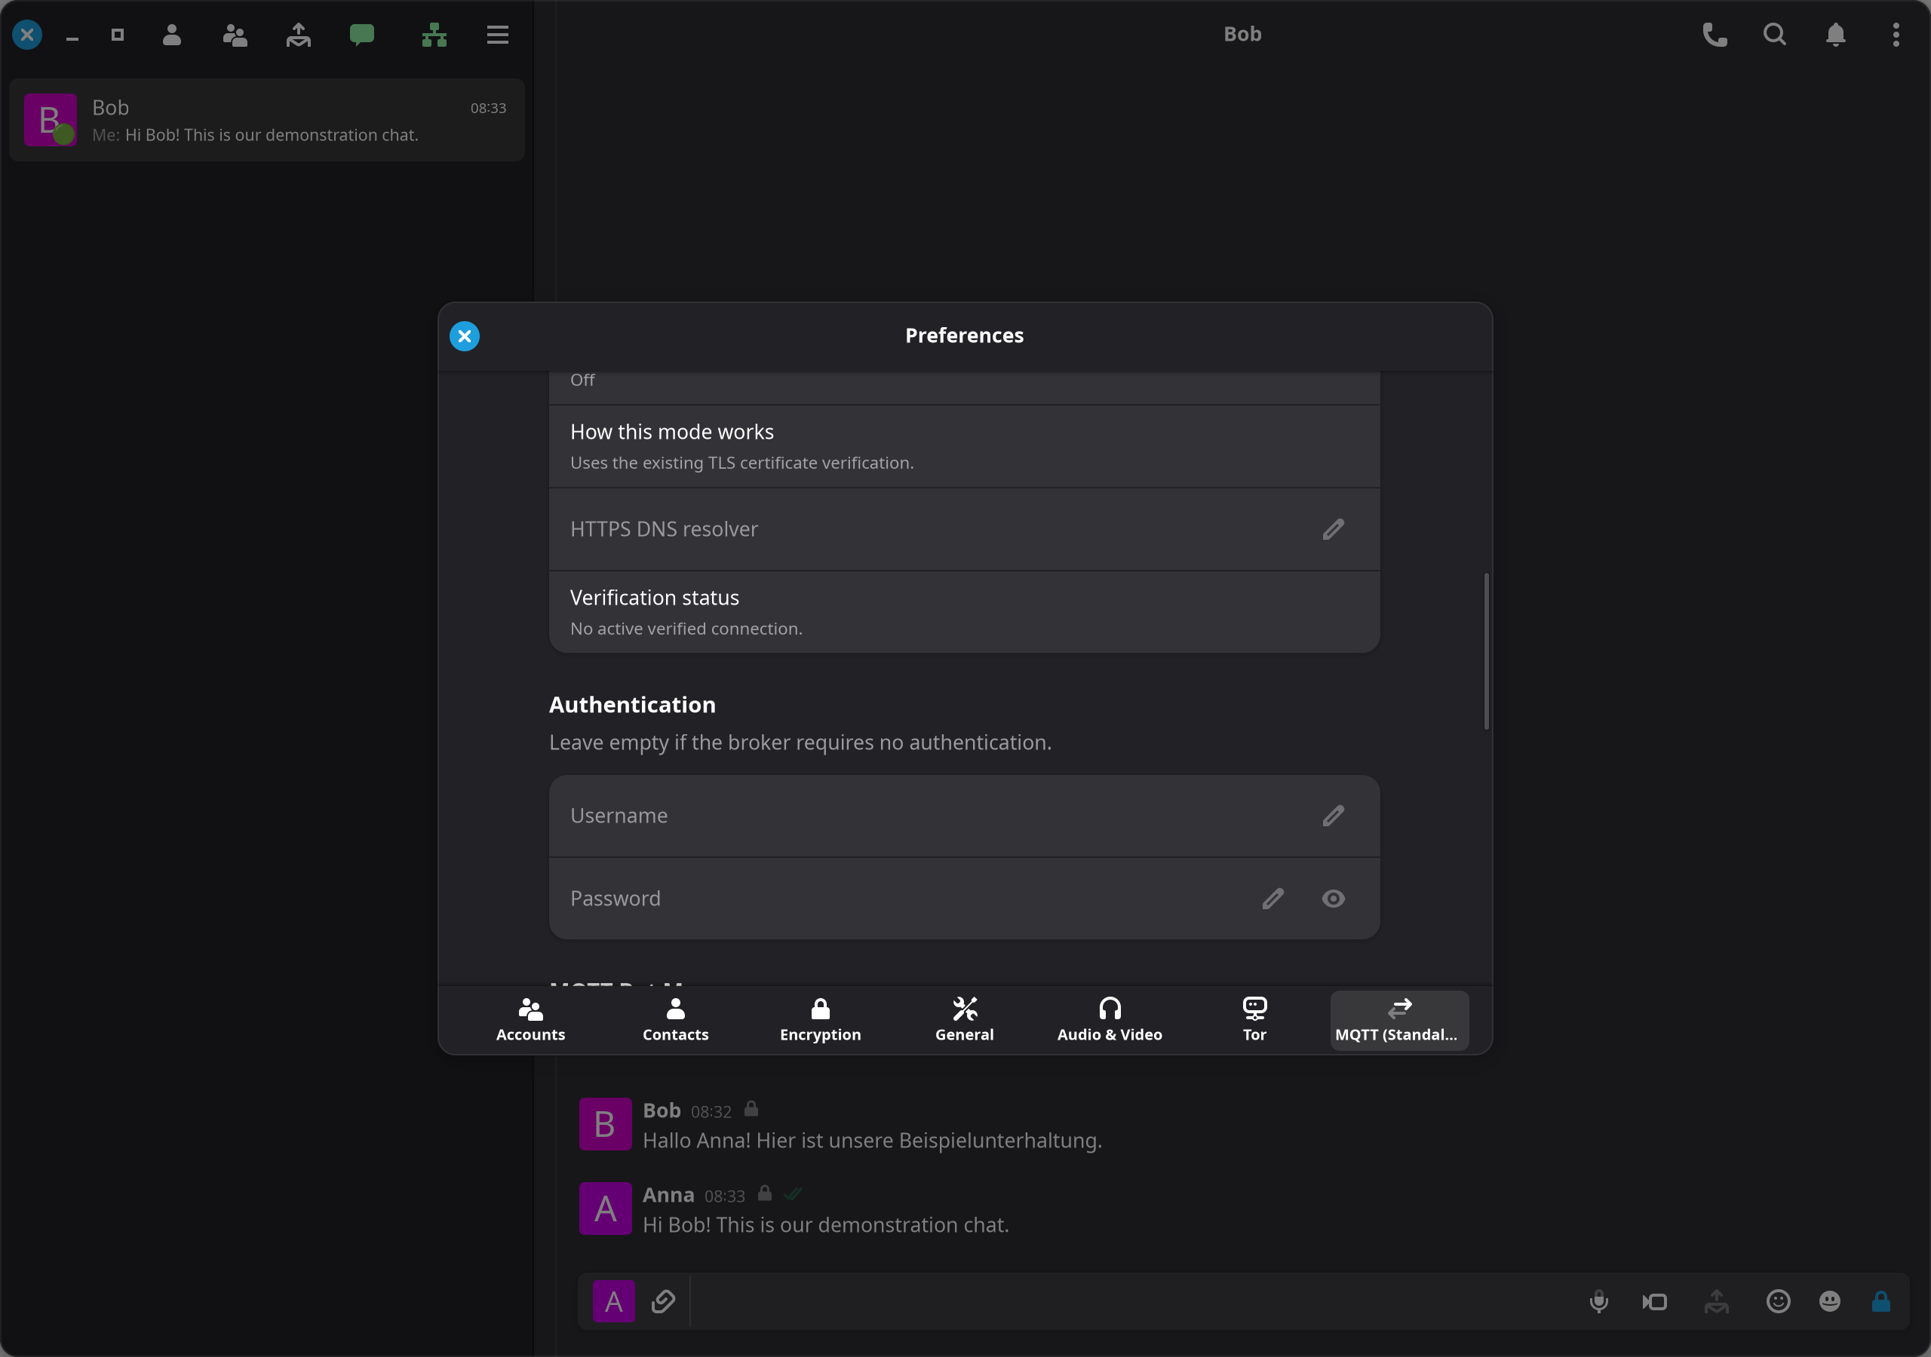The image size is (1931, 1357).
Task: Click the HTTPS DNS resolver input field
Action: 964,528
